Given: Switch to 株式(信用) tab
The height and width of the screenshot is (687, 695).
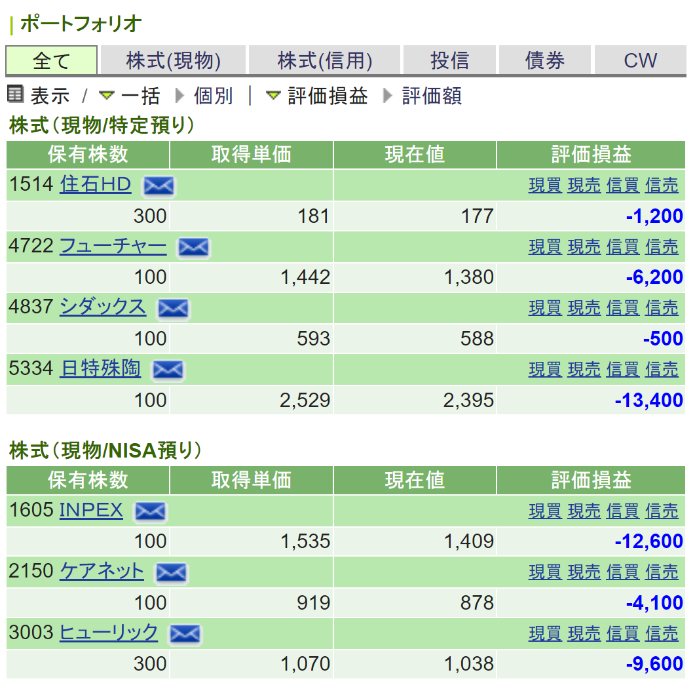Looking at the screenshot, I should [325, 60].
